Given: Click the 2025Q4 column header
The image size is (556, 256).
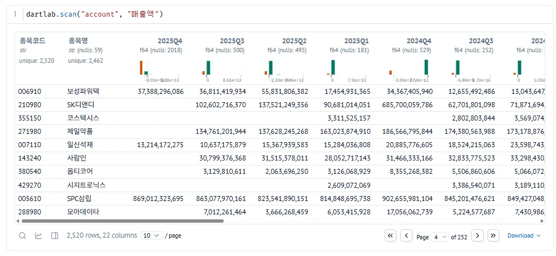Looking at the screenshot, I should tap(170, 41).
